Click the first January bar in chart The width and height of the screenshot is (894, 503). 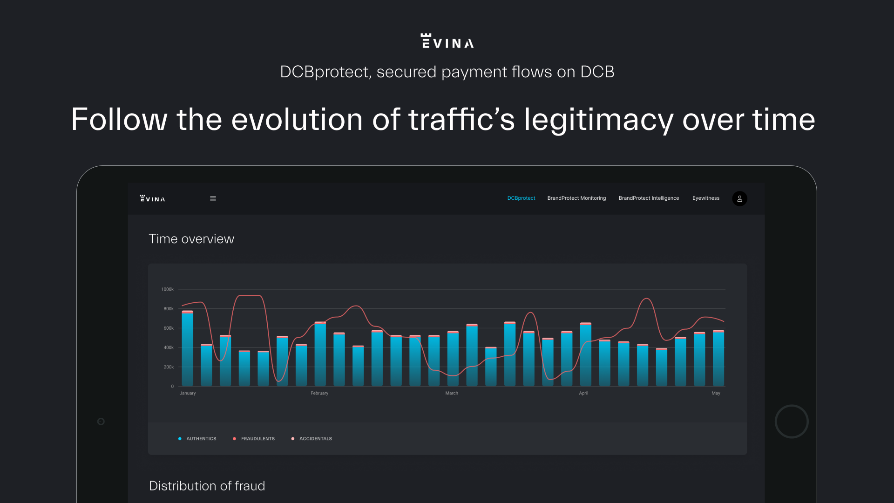pyautogui.click(x=188, y=349)
